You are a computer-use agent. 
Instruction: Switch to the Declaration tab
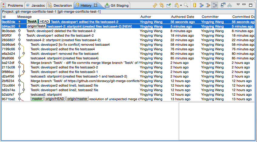point(60,5)
